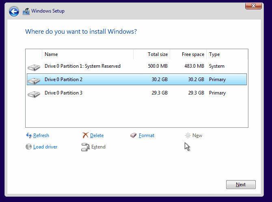Click the System type cell
272x202 pixels.
tap(217, 66)
